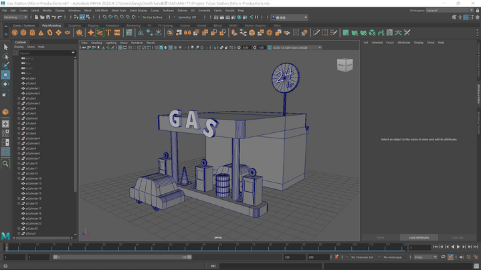Create a polygon sphere from the shelf
The width and height of the screenshot is (481, 270).
pyautogui.click(x=15, y=33)
